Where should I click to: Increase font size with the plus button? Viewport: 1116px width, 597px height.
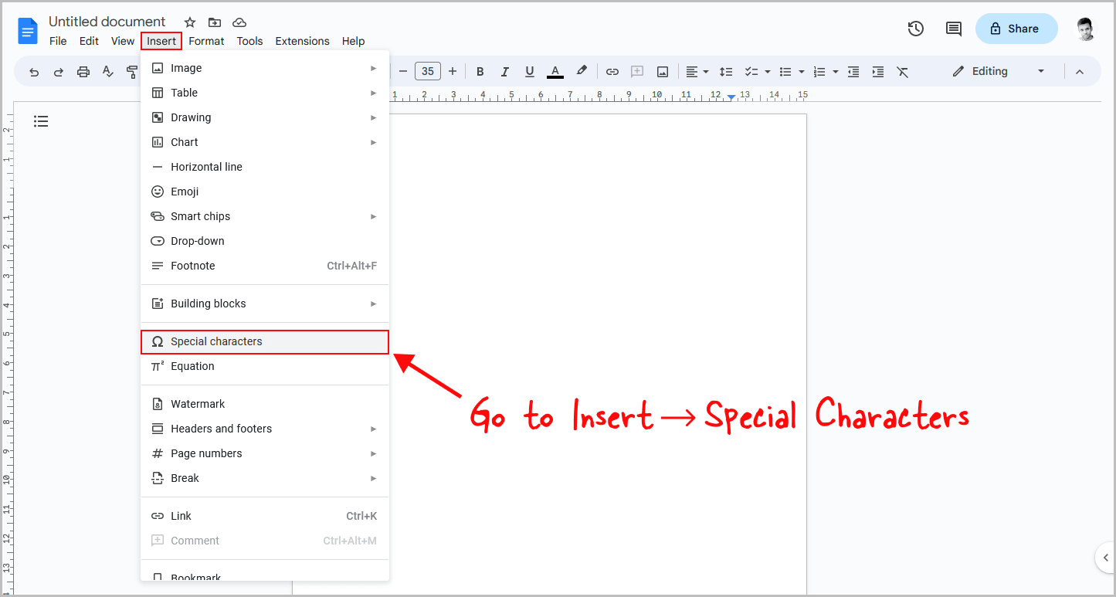[x=452, y=71]
